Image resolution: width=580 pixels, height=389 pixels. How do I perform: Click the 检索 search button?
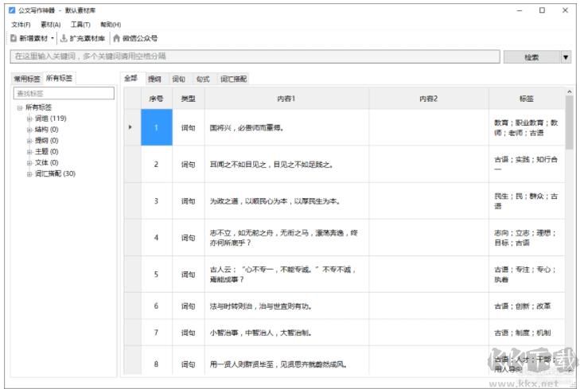(531, 57)
